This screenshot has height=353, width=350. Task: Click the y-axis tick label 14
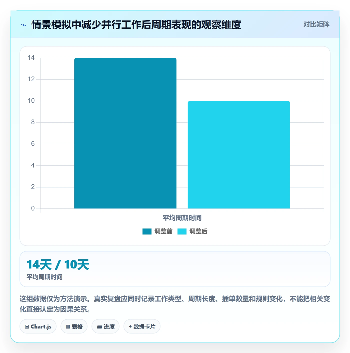31,58
